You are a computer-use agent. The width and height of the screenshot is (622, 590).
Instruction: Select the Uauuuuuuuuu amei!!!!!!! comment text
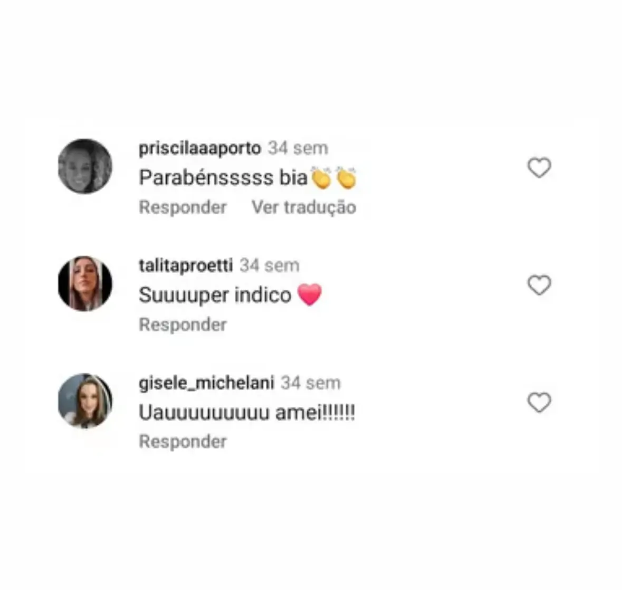pos(247,413)
